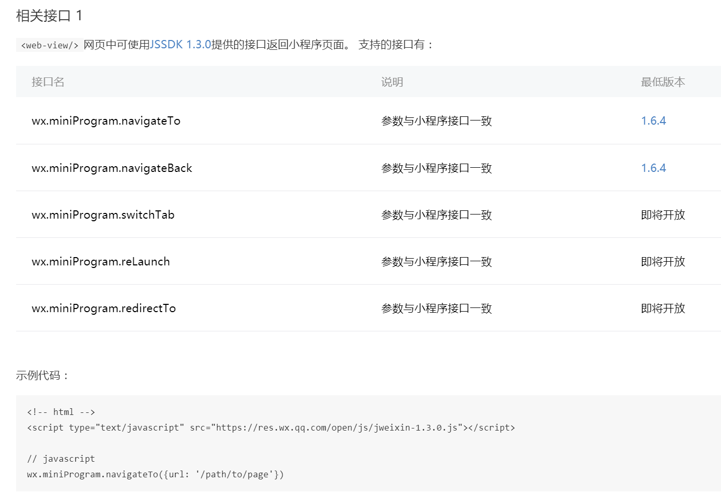Click the 说明 column header
The width and height of the screenshot is (721, 496).
pyautogui.click(x=392, y=82)
